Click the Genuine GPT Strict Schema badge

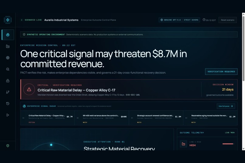[179, 20]
